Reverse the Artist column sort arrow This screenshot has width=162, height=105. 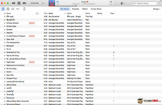coord(65,13)
